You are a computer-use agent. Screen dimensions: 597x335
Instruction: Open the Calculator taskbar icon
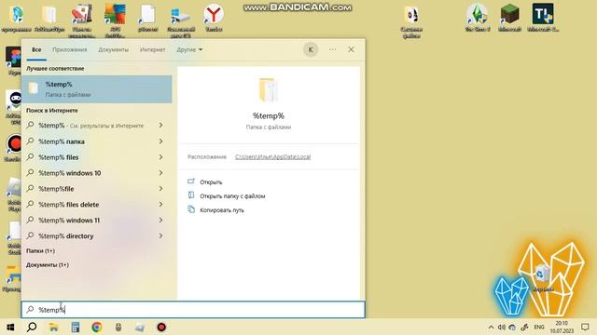(76, 327)
